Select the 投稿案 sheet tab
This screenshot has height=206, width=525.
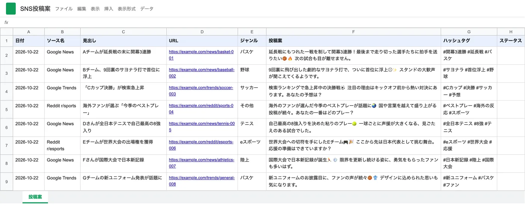[x=35, y=197]
